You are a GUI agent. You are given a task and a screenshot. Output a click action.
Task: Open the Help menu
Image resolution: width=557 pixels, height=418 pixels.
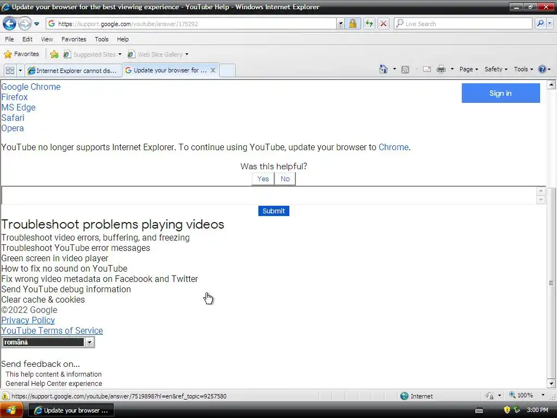[x=122, y=39]
